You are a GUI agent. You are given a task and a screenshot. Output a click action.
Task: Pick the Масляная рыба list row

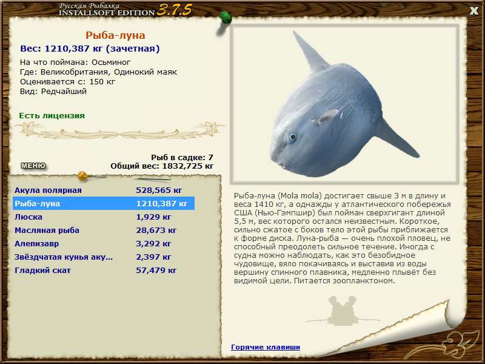[104, 230]
